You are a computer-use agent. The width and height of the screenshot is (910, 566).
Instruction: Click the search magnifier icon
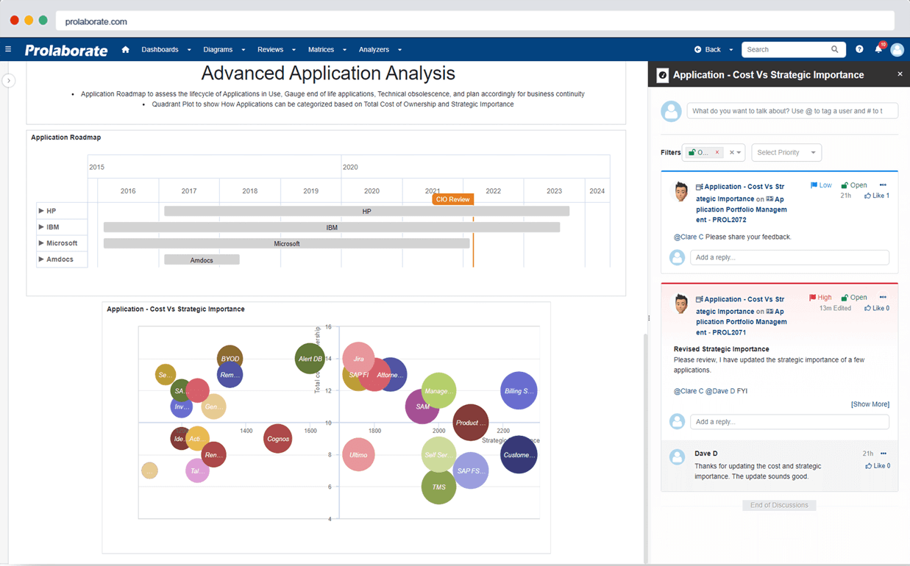pyautogui.click(x=835, y=49)
